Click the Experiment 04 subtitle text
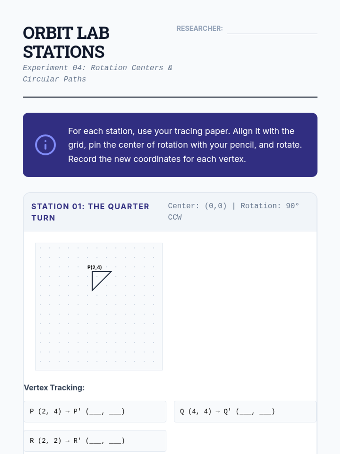The width and height of the screenshot is (340, 454). (x=97, y=73)
